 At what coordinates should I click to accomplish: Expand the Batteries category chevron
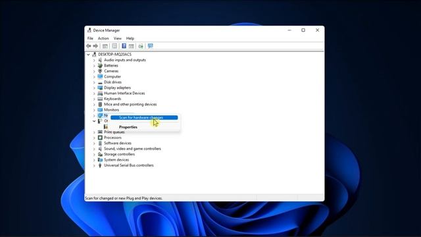click(94, 66)
